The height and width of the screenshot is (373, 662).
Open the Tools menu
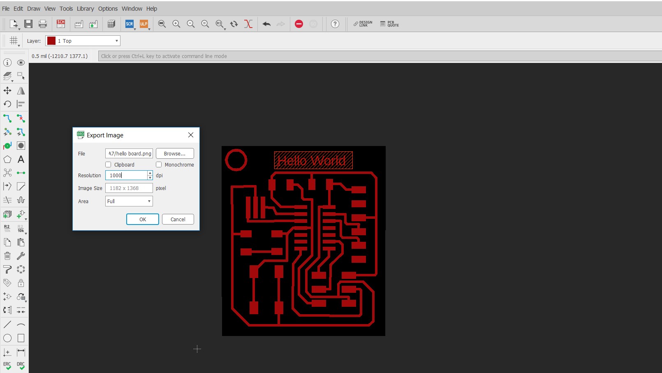click(66, 9)
